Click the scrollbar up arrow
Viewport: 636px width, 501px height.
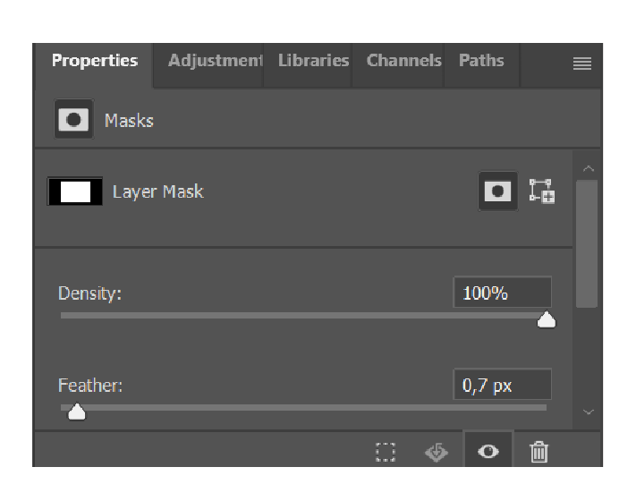pos(588,168)
